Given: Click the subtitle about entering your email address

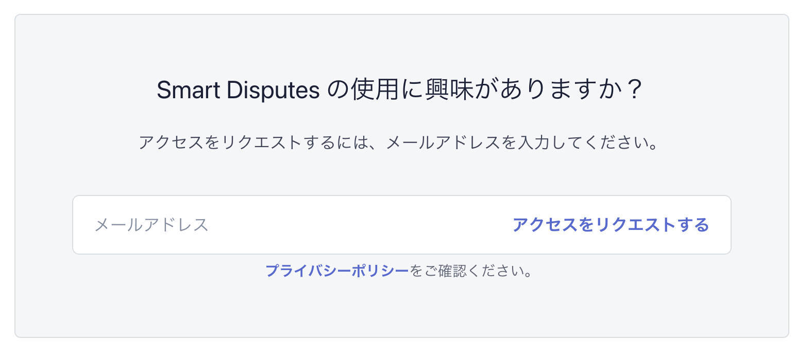Looking at the screenshot, I should pos(399,142).
